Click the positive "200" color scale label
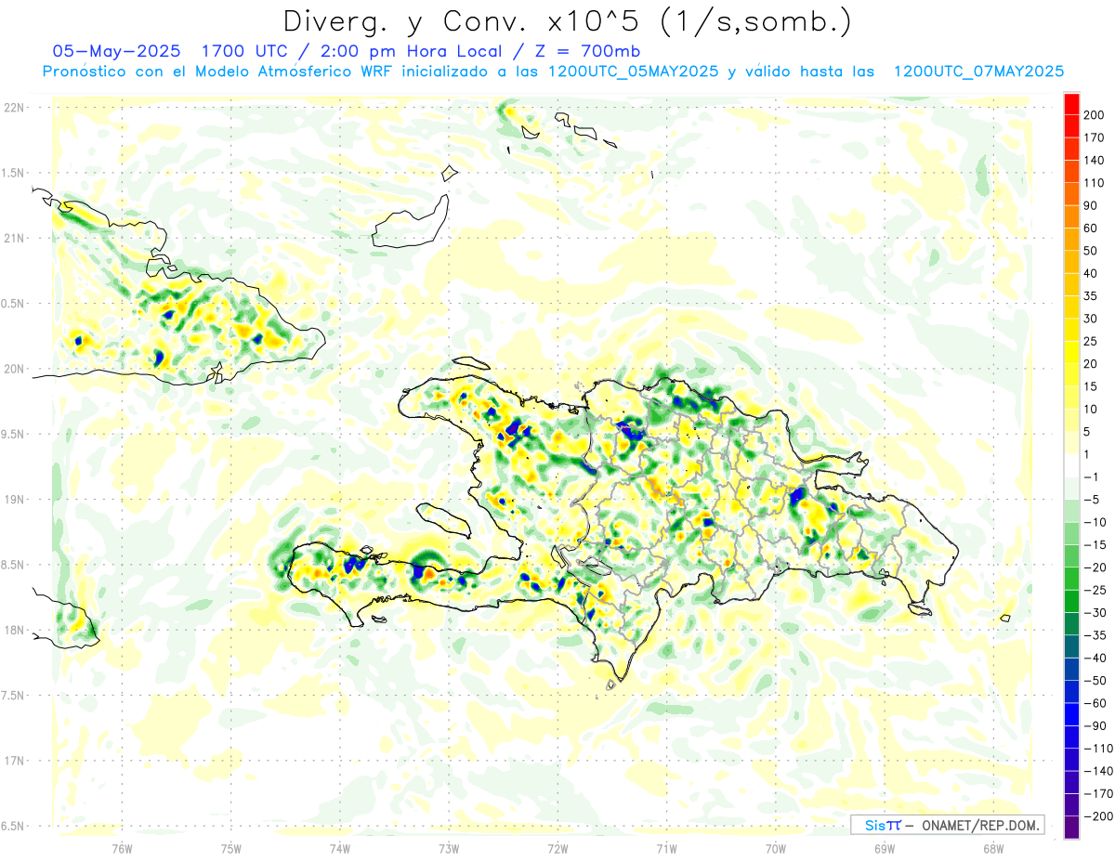This screenshot has height=861, width=1115. click(x=1094, y=115)
